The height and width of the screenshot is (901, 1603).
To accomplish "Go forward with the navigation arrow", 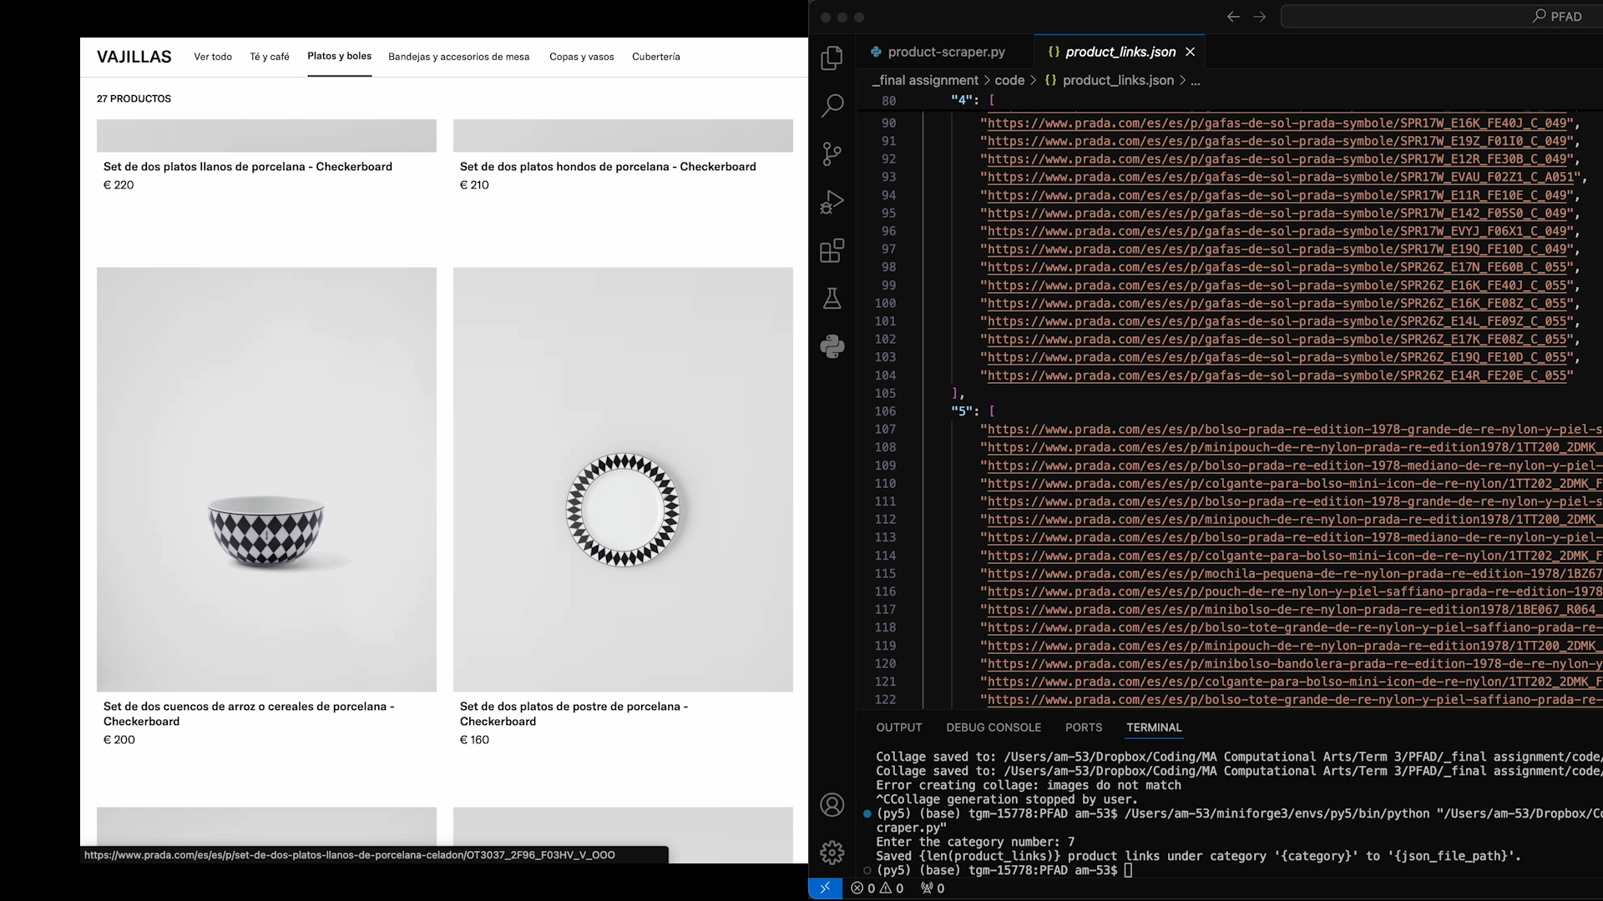I will tap(1260, 17).
